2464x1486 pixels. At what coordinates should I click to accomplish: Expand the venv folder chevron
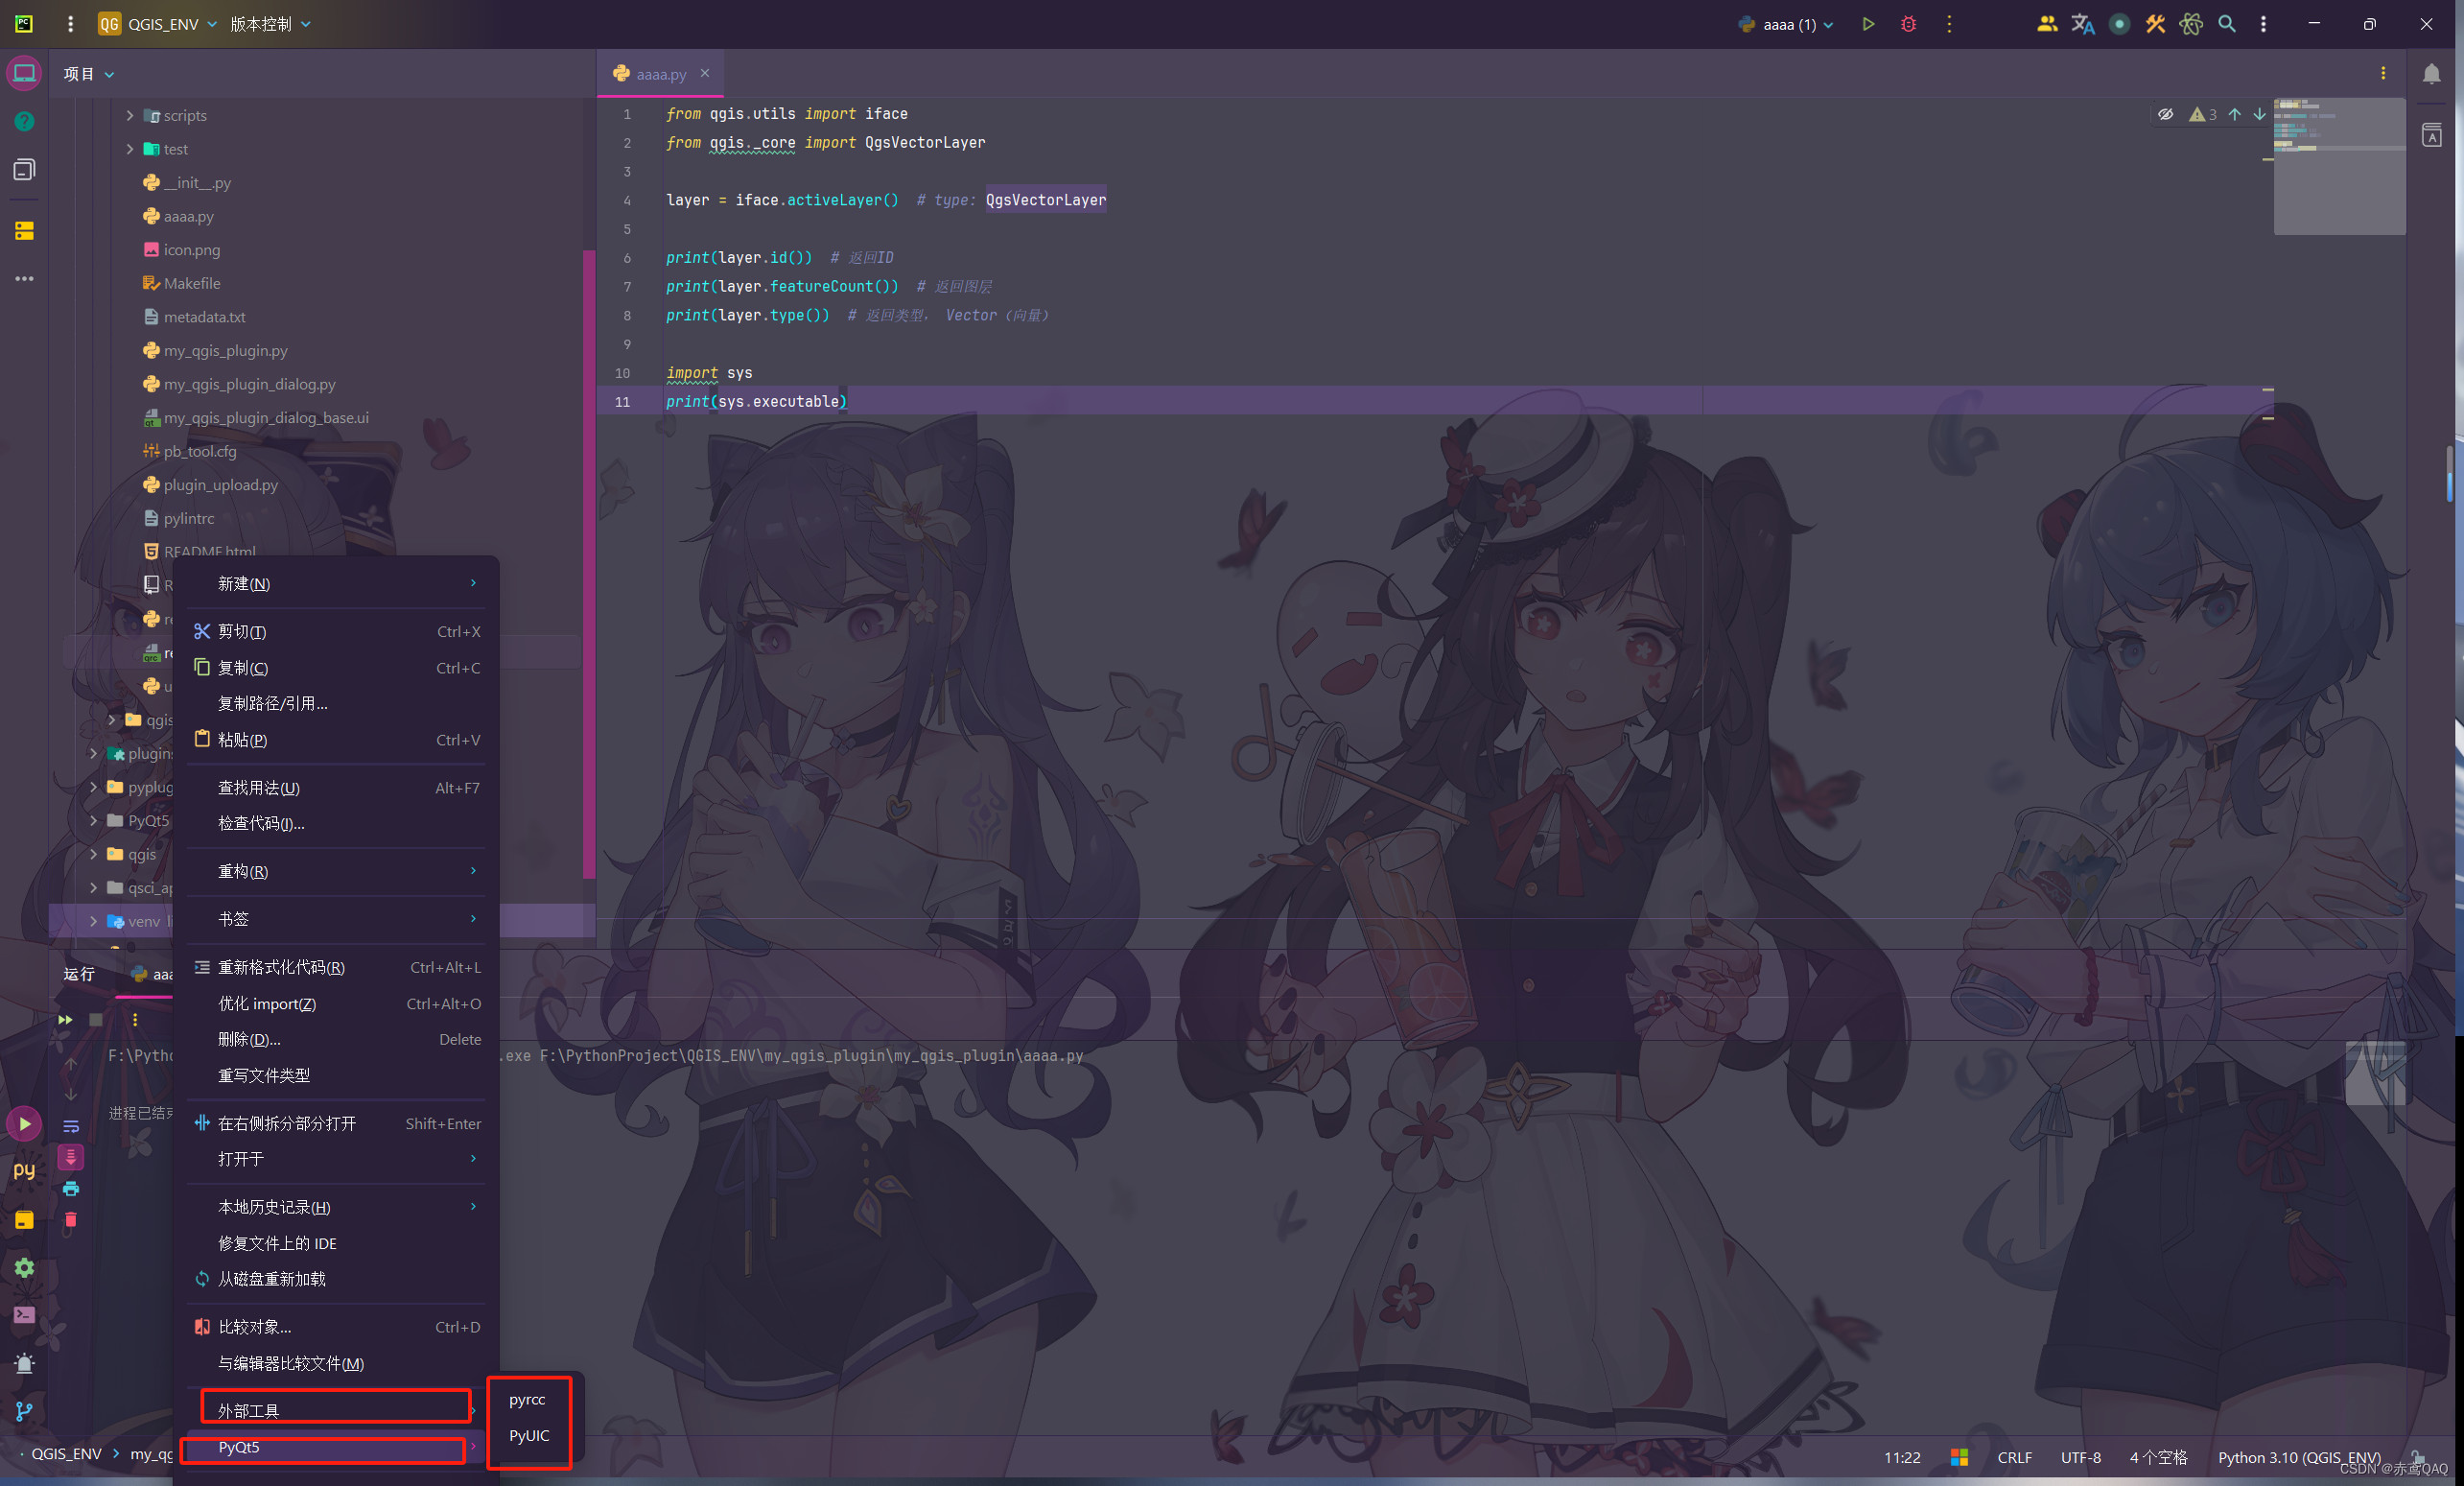[93, 921]
